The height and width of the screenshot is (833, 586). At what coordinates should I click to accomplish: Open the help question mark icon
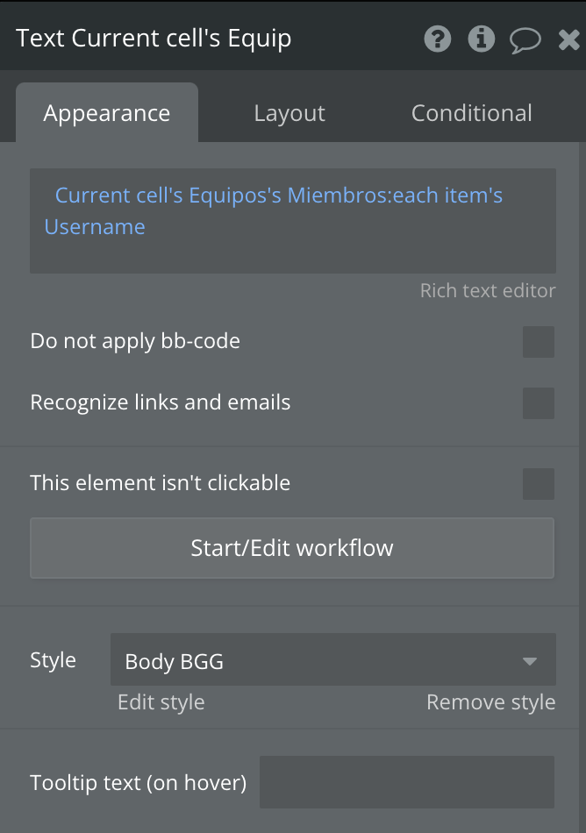[437, 39]
